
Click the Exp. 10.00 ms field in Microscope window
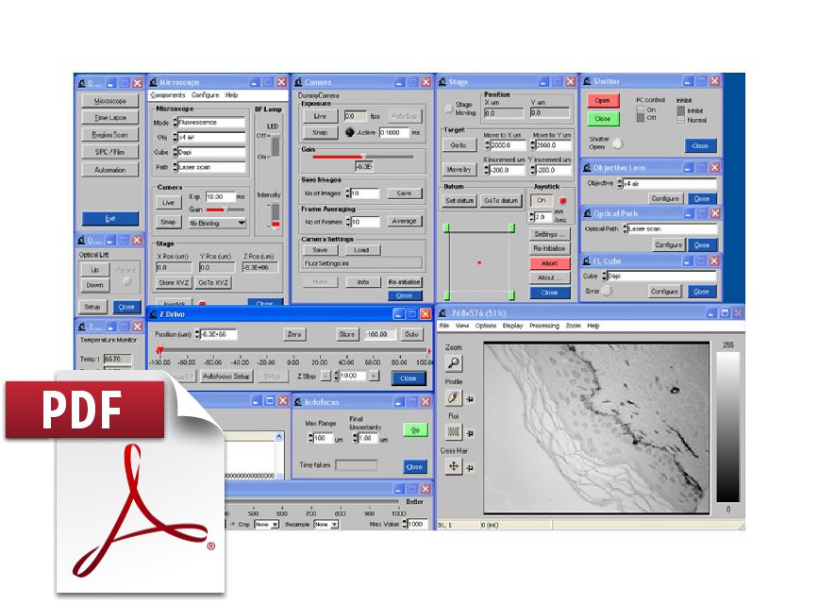[x=220, y=197]
